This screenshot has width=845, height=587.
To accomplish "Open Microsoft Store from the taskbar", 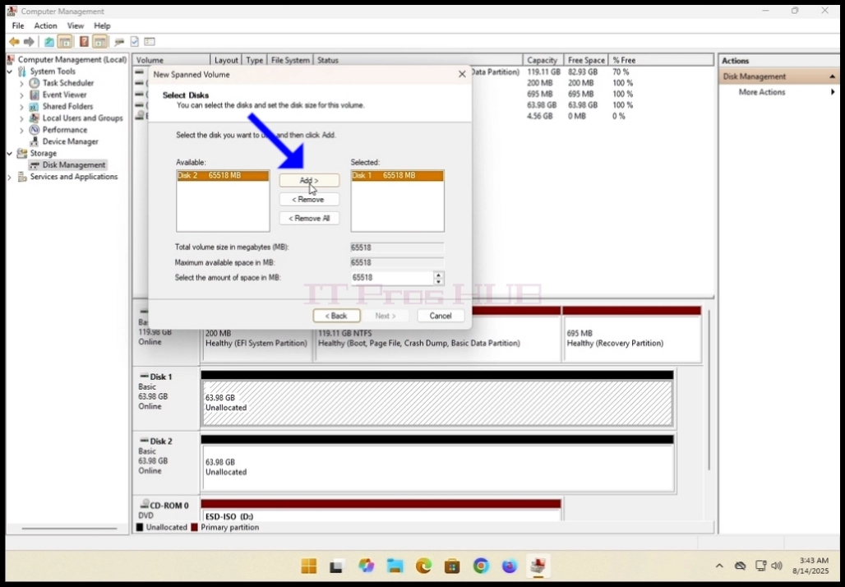I will coord(452,566).
